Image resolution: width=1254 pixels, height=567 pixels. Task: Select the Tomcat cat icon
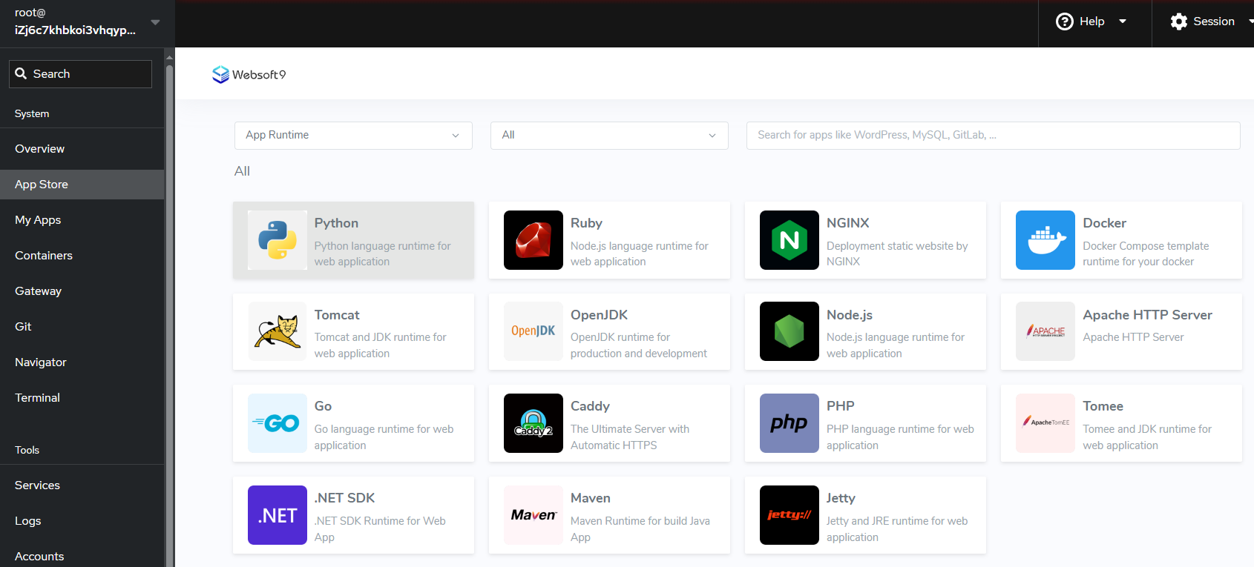278,331
